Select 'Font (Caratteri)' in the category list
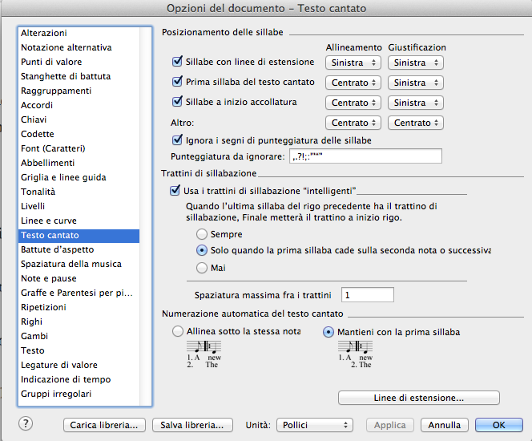 pos(53,148)
